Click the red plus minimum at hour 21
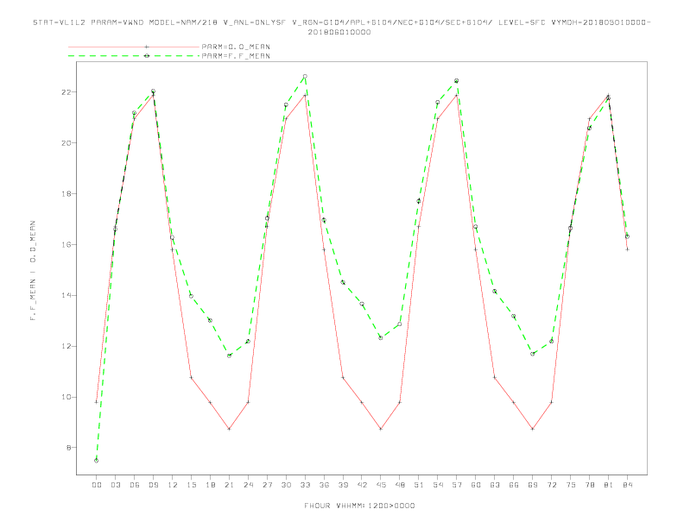Viewport: 684px width, 528px height. tap(229, 429)
